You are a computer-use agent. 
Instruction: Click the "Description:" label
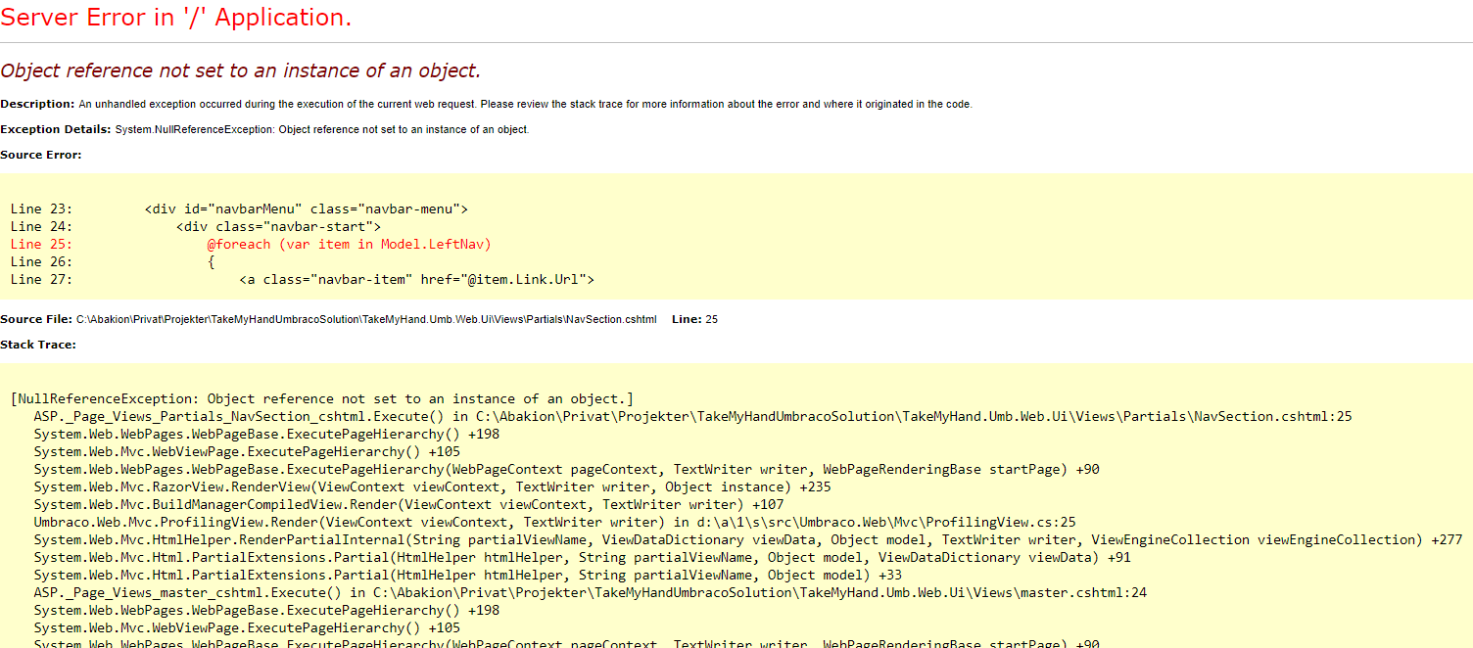(x=37, y=104)
